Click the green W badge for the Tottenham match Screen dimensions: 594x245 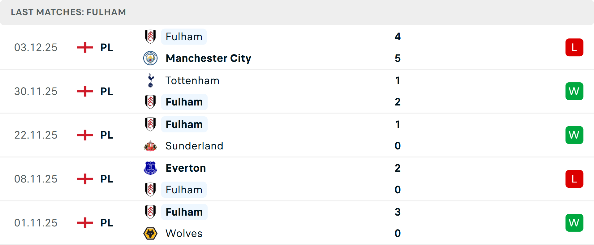pos(575,91)
